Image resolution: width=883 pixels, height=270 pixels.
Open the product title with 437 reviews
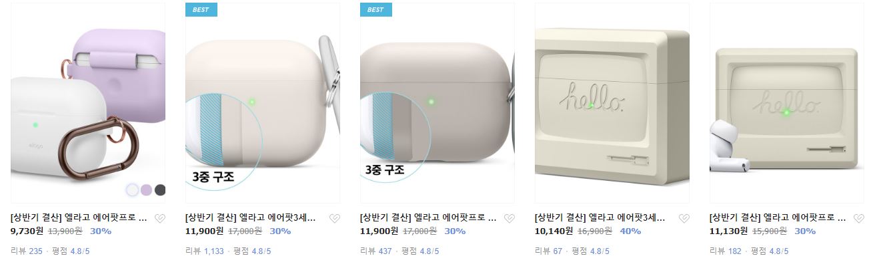pyautogui.click(x=428, y=217)
